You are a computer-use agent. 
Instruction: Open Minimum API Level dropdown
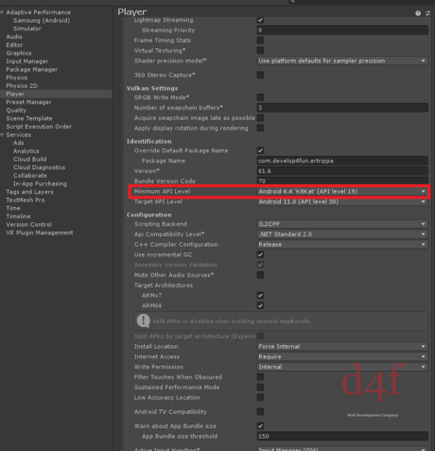(x=342, y=191)
